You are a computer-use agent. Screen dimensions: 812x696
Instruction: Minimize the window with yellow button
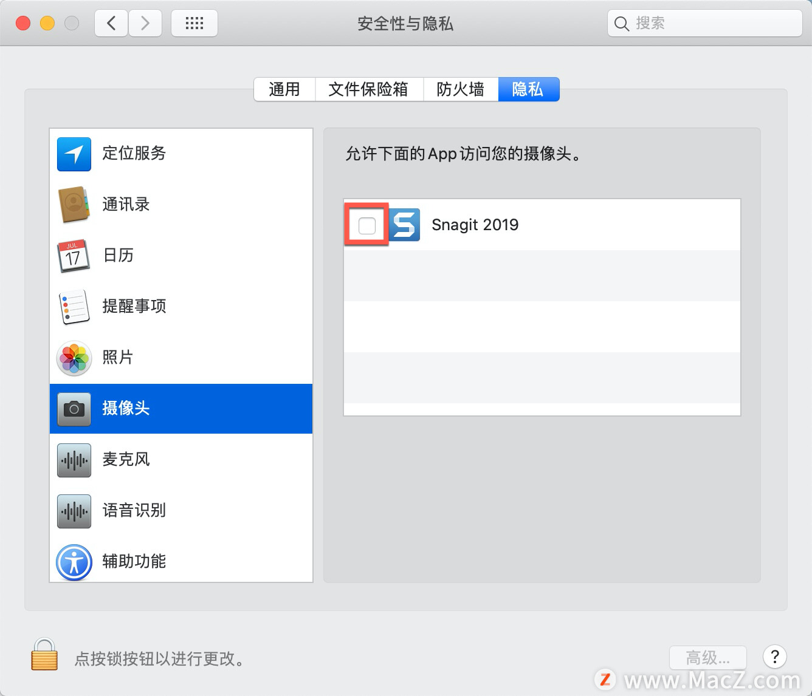47,23
